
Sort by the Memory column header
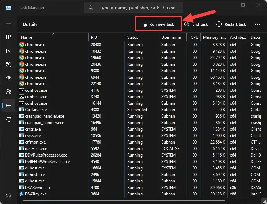[214, 37]
